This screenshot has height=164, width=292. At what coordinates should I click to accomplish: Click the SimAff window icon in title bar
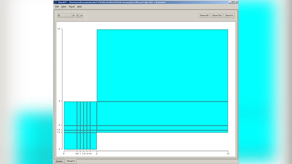pos(55,2)
